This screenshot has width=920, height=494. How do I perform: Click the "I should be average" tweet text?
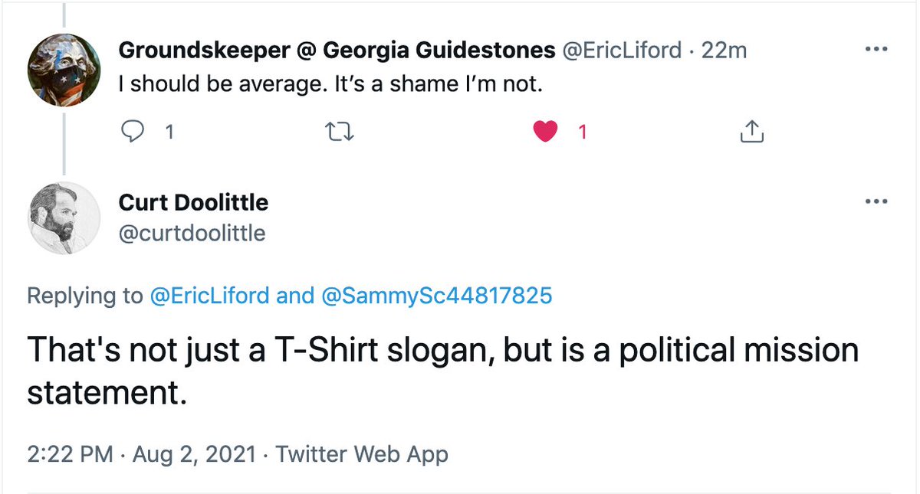tap(330, 85)
